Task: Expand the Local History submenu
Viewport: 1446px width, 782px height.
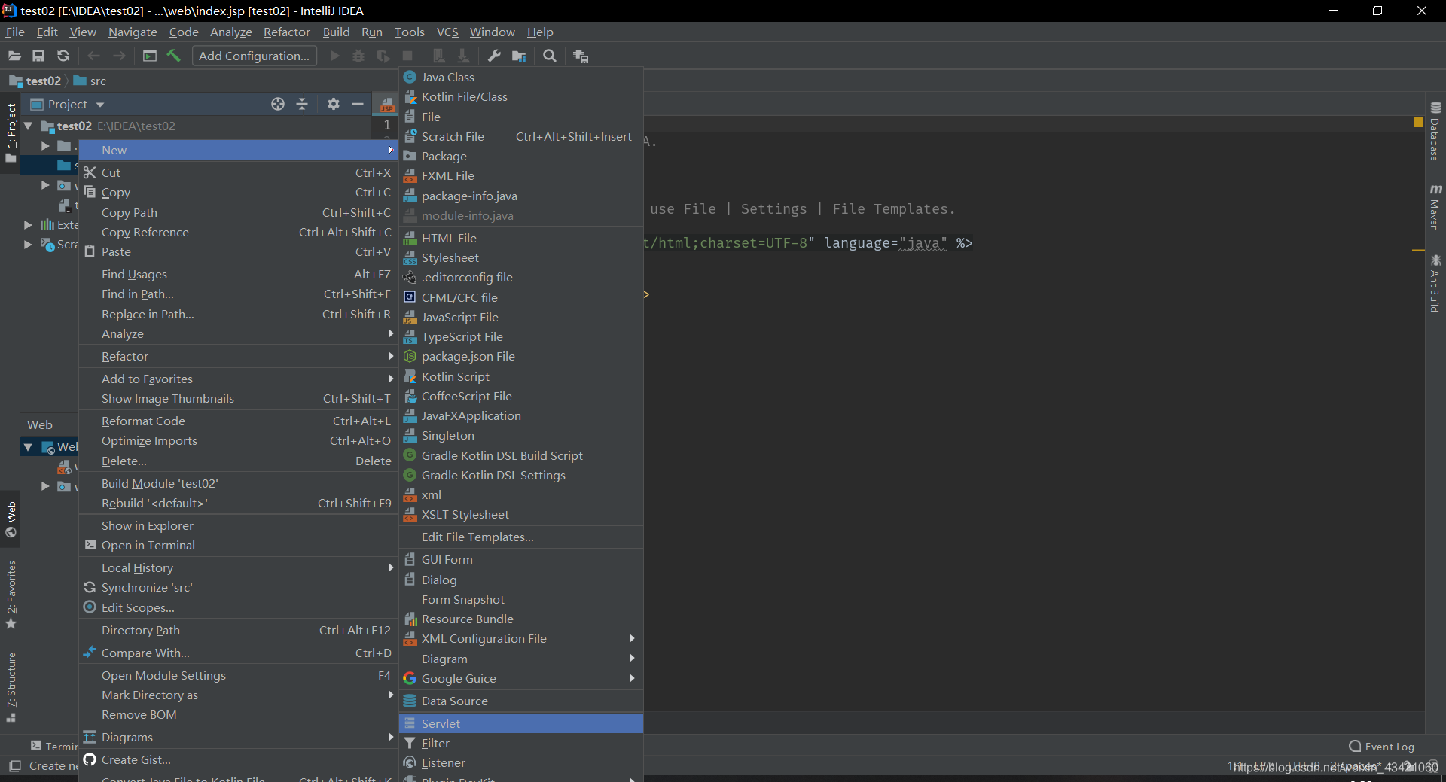Action: (239, 567)
